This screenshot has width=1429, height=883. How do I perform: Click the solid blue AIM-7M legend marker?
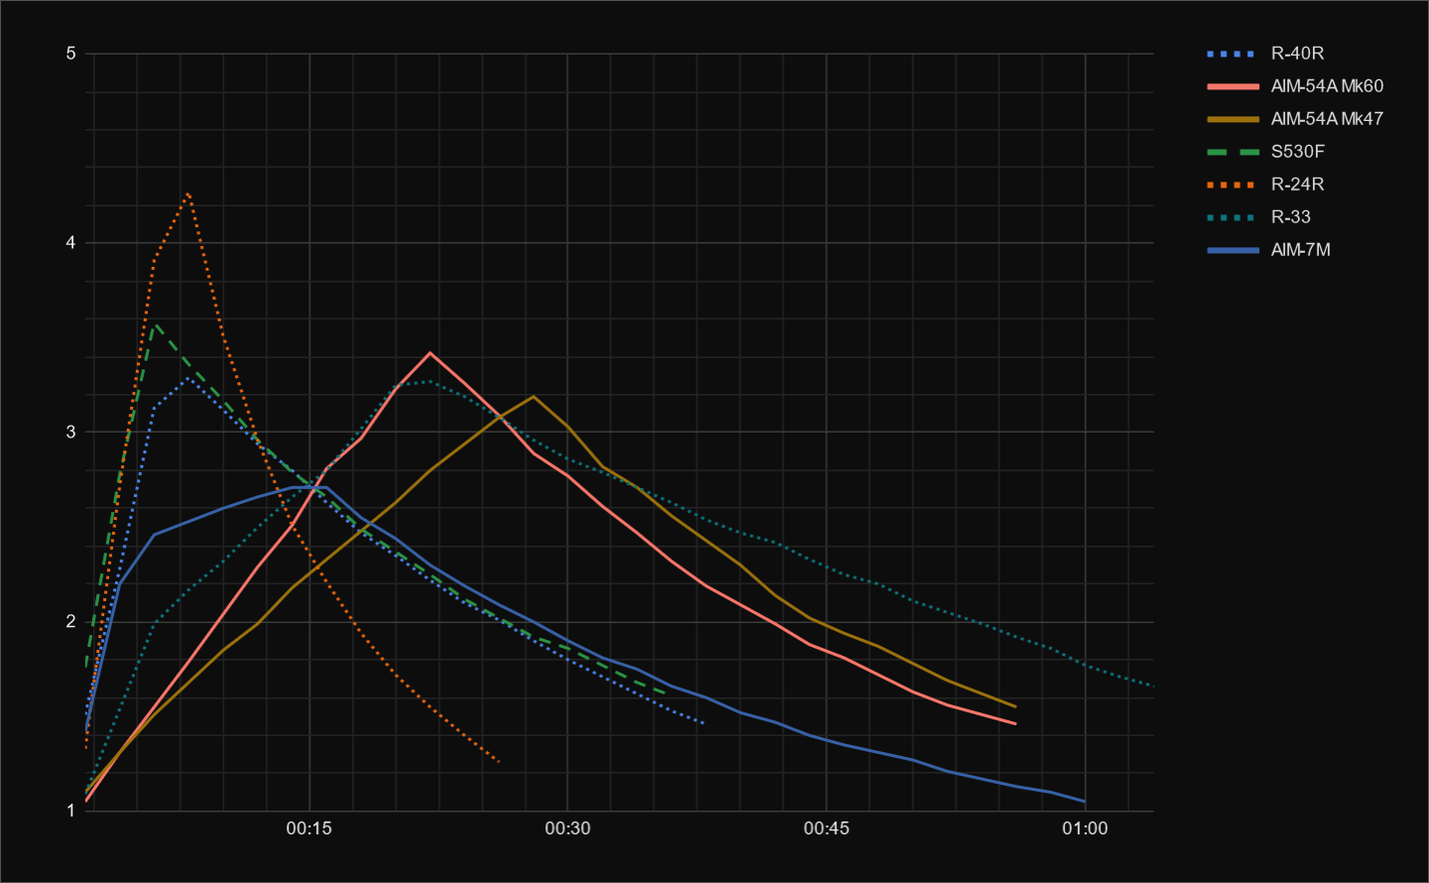click(1233, 250)
